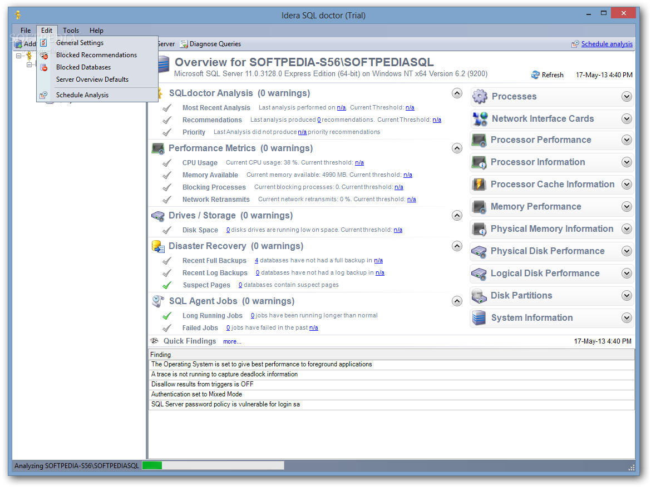Expand the System Information panel
Image resolution: width=651 pixels, height=487 pixels.
627,318
